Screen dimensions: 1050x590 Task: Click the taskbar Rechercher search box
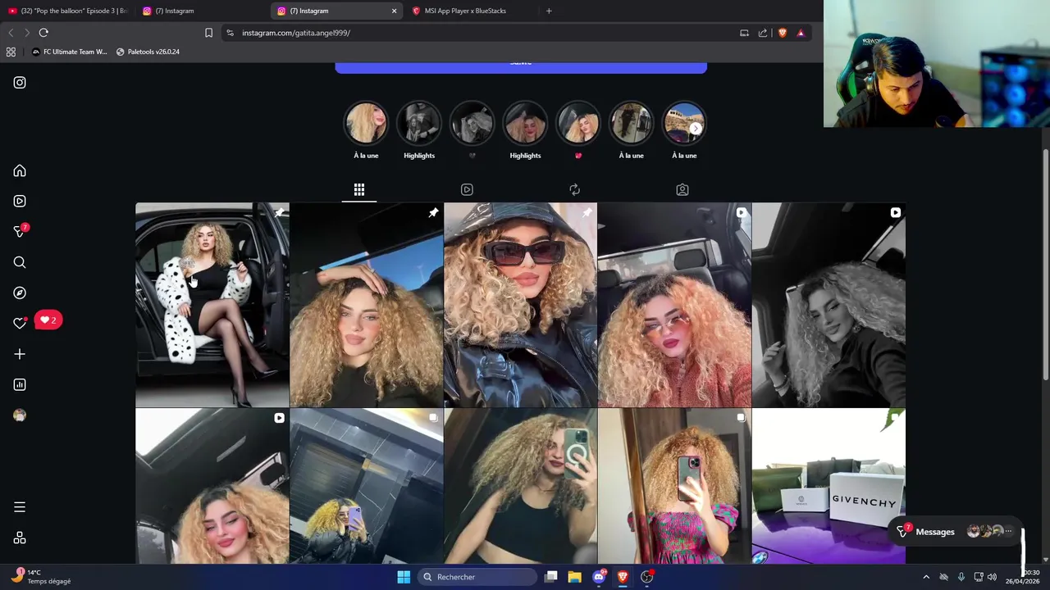(x=478, y=577)
